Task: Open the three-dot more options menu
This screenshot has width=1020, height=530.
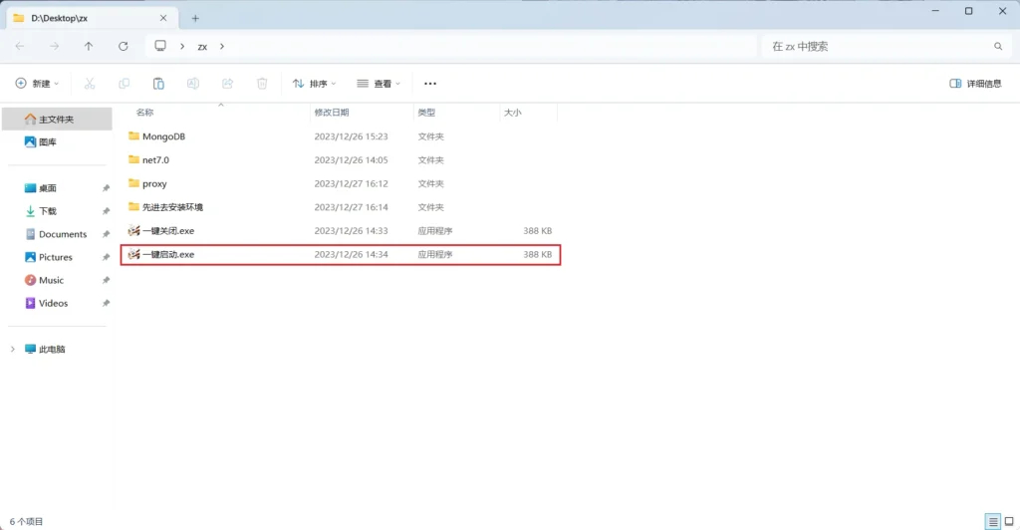Action: click(430, 84)
